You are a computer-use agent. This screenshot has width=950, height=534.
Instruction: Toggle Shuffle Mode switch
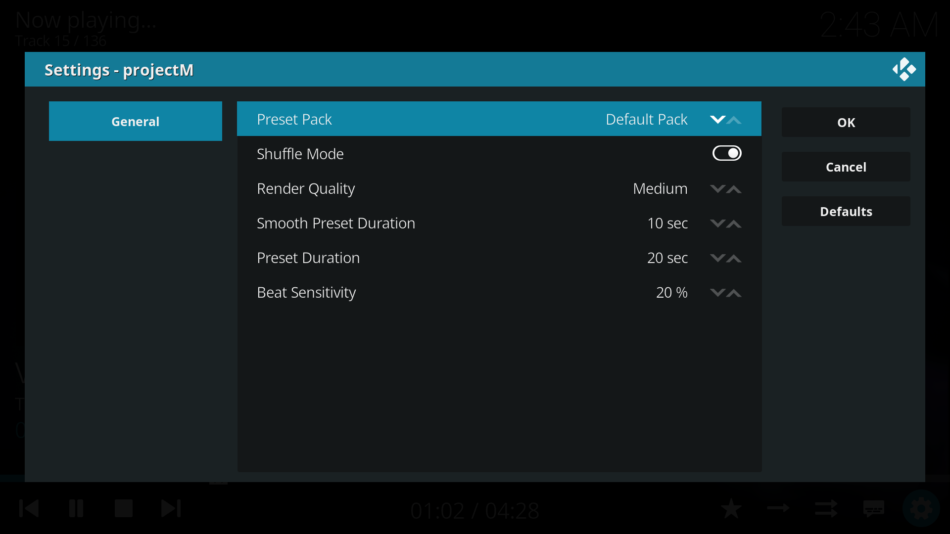click(x=726, y=153)
